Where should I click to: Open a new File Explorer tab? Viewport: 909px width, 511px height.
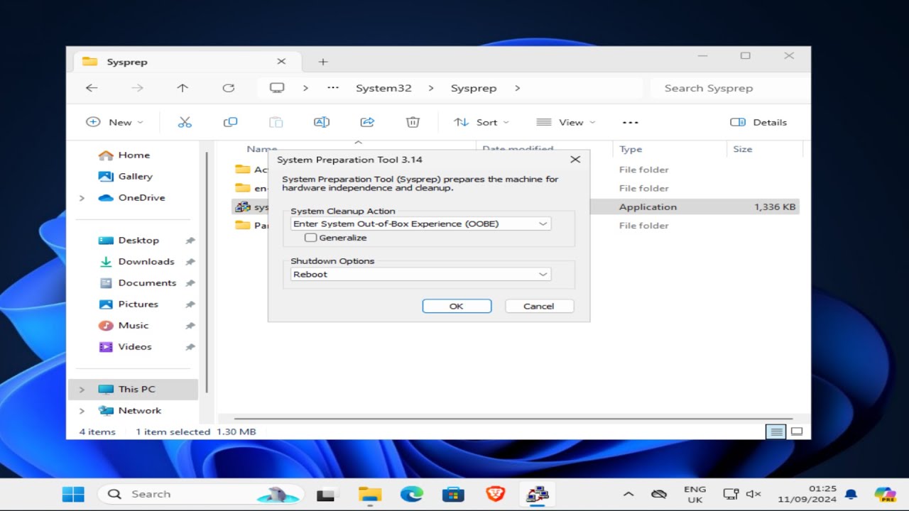323,62
